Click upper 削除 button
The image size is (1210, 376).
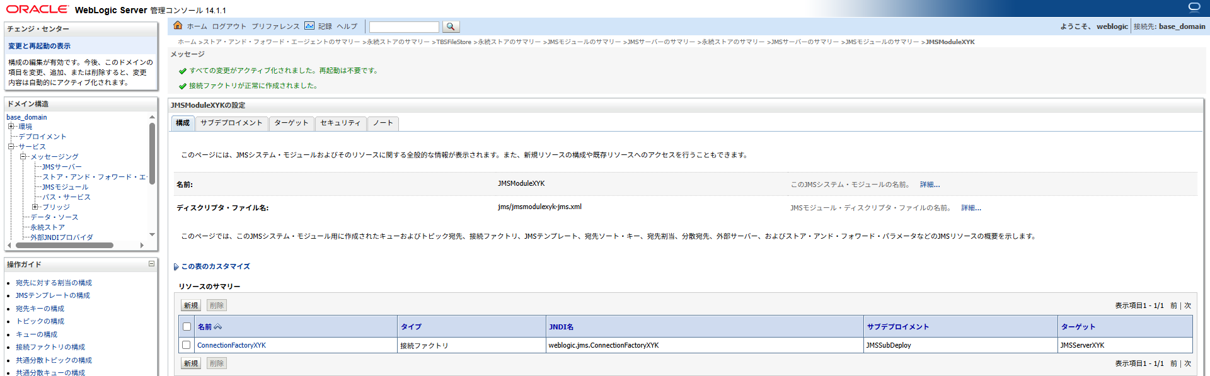[217, 305]
